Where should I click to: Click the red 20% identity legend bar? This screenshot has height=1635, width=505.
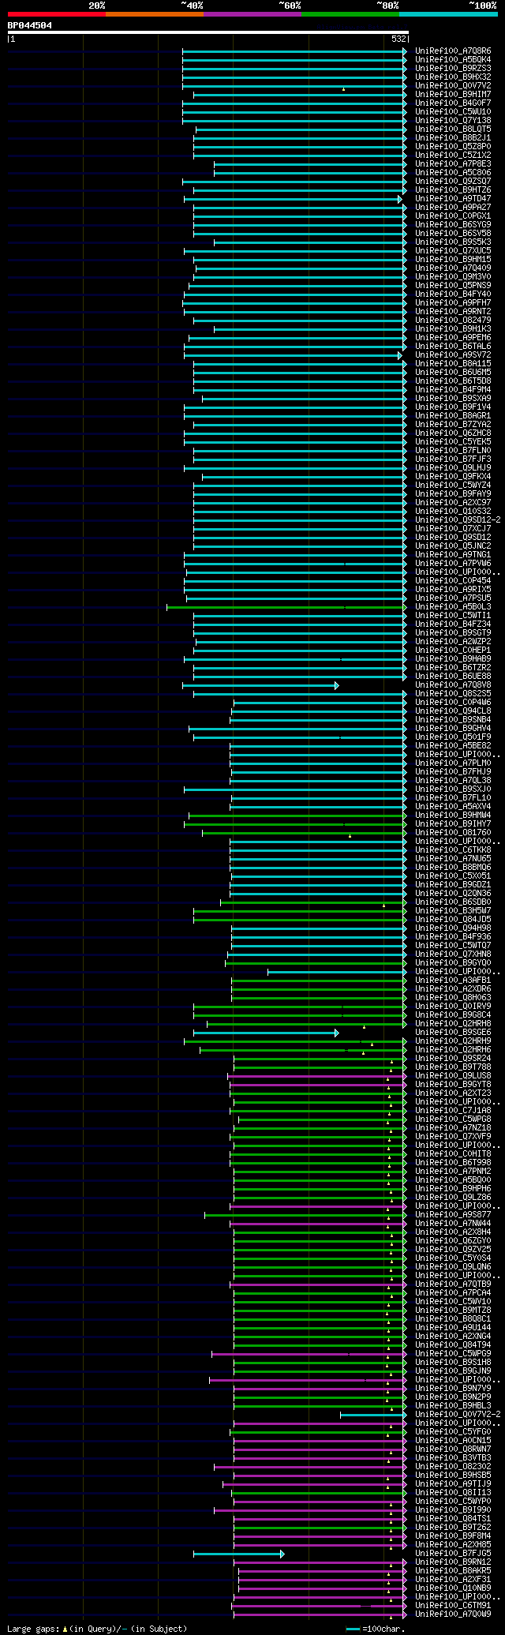point(57,14)
